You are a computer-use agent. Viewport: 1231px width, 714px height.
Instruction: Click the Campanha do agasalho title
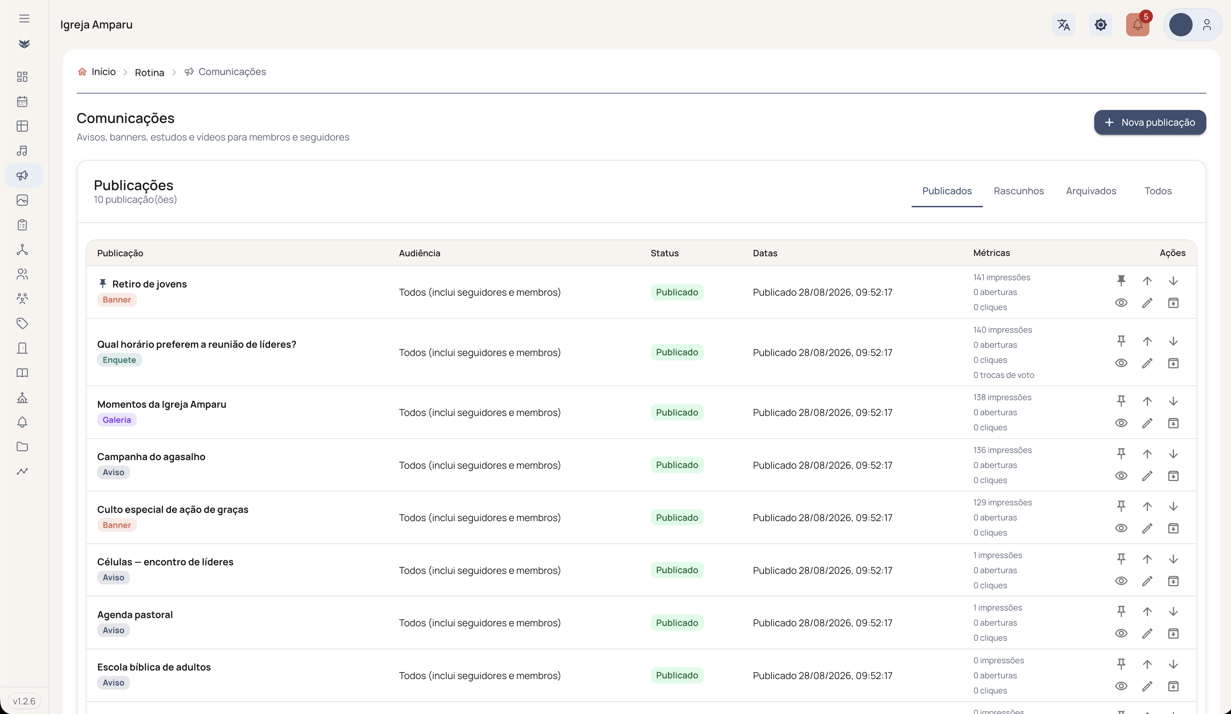pyautogui.click(x=151, y=457)
